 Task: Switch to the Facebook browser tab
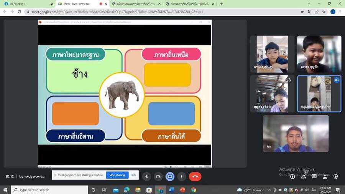pos(27,4)
